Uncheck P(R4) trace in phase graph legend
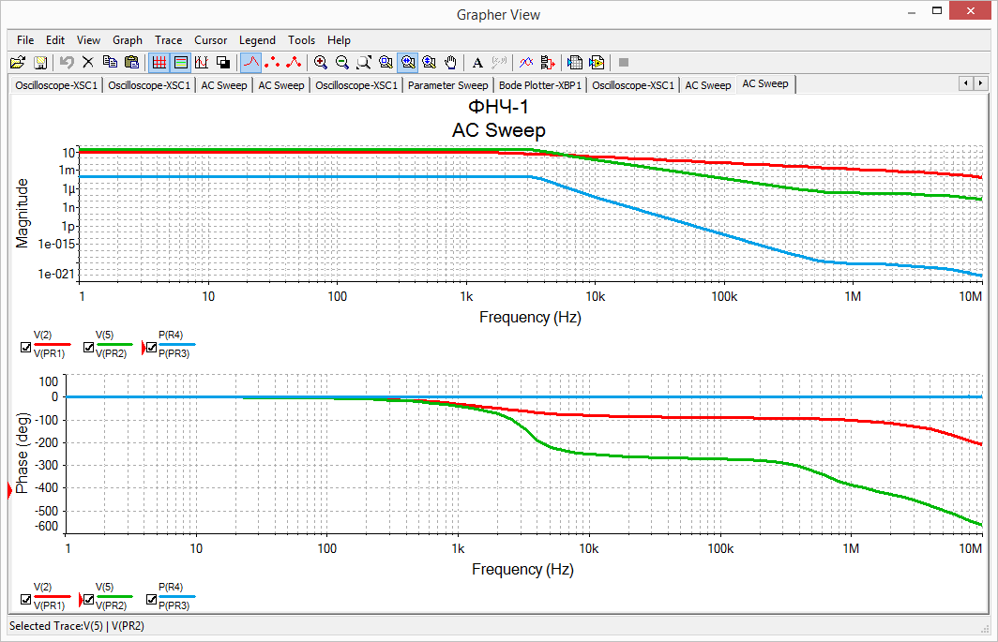Screen dimensions: 998x642 click(151, 599)
